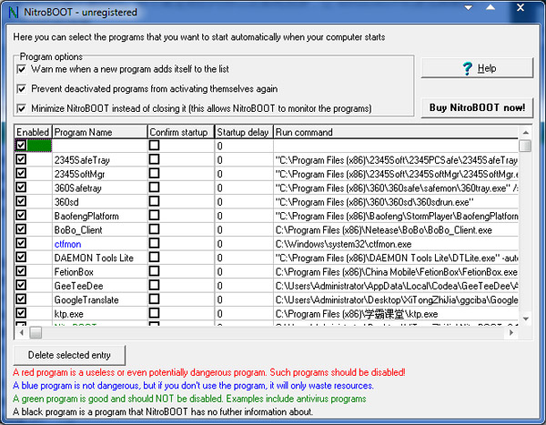Select the GeeTeeDee program name
The width and height of the screenshot is (546, 425).
coord(78,286)
